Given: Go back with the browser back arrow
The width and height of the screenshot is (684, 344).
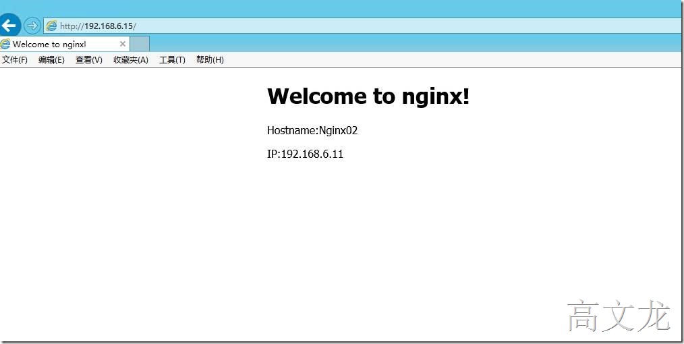Looking at the screenshot, I should coord(9,26).
